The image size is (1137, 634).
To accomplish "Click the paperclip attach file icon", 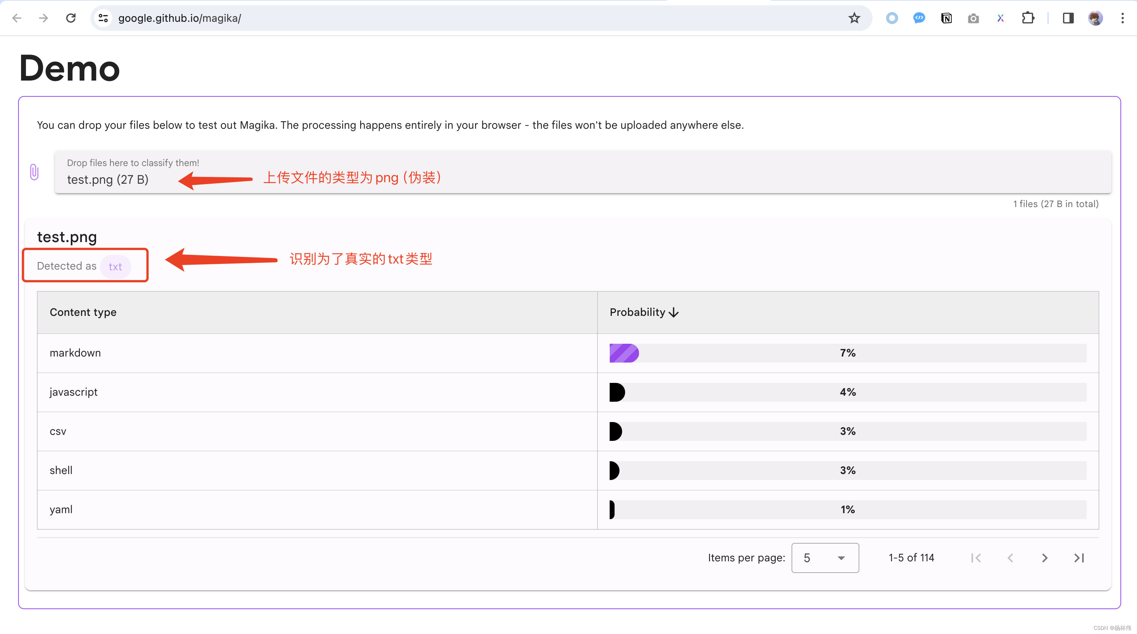I will tap(34, 172).
